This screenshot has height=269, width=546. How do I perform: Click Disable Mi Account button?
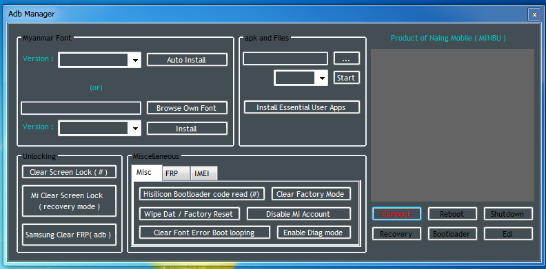[x=299, y=213]
